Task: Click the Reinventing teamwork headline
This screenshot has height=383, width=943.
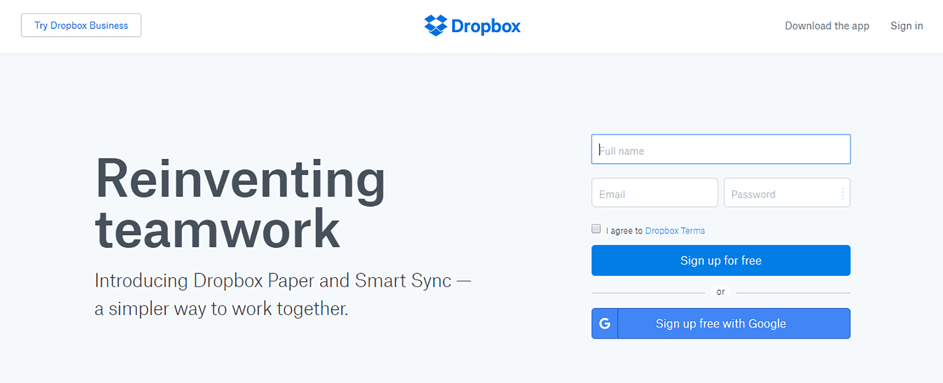Action: pyautogui.click(x=240, y=204)
